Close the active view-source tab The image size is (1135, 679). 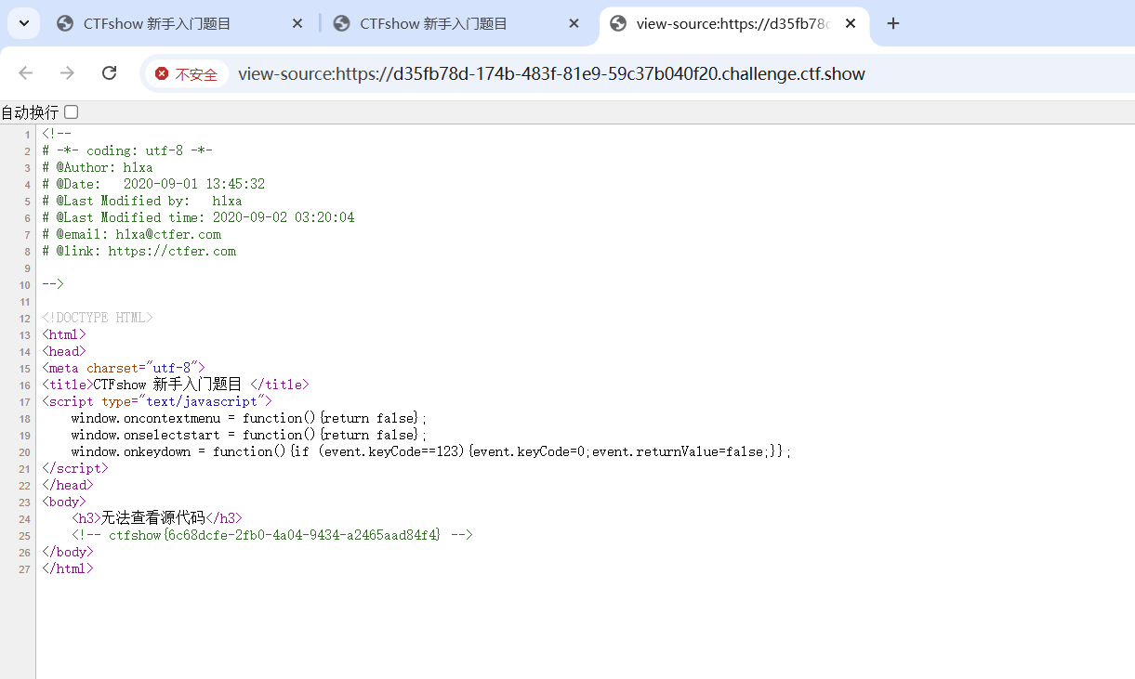pyautogui.click(x=851, y=24)
